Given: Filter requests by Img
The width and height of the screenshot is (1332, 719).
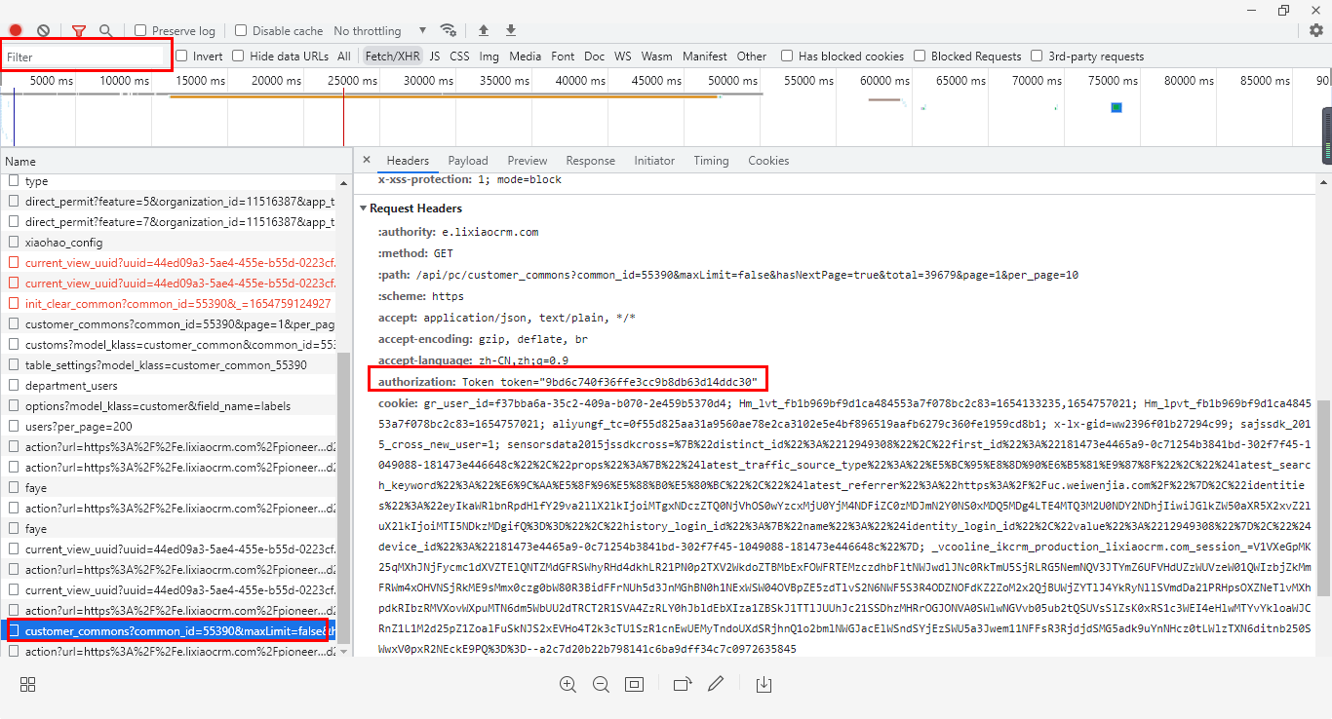Looking at the screenshot, I should click(489, 57).
